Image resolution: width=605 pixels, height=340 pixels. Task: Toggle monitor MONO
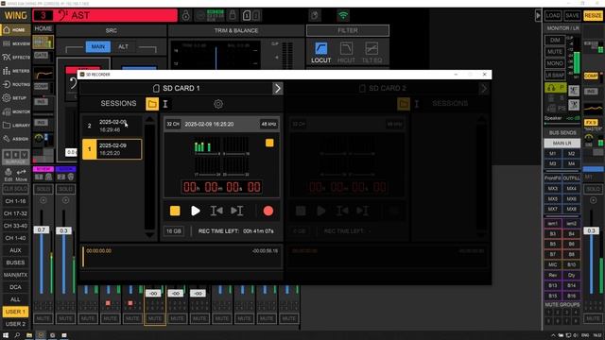555,63
